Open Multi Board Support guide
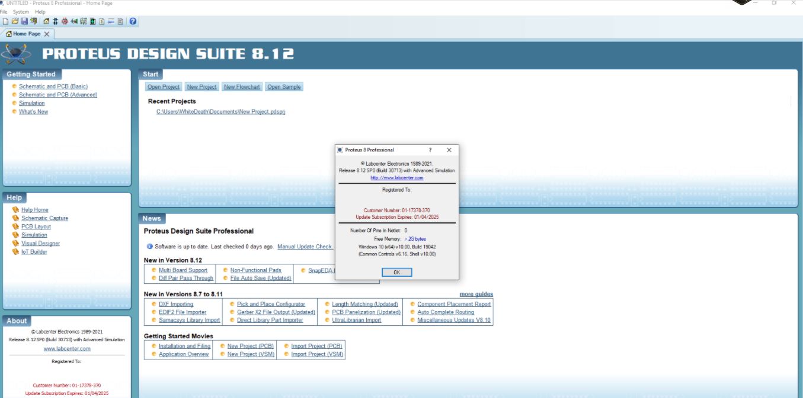Screen dimensions: 803x398 tap(183, 270)
